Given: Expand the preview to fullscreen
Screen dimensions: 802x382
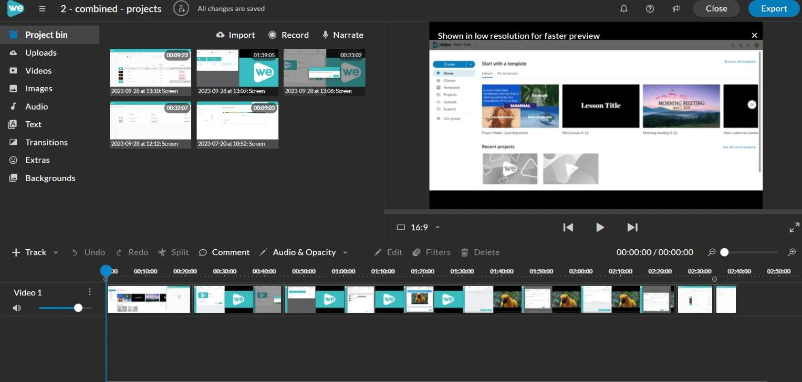Looking at the screenshot, I should [794, 227].
